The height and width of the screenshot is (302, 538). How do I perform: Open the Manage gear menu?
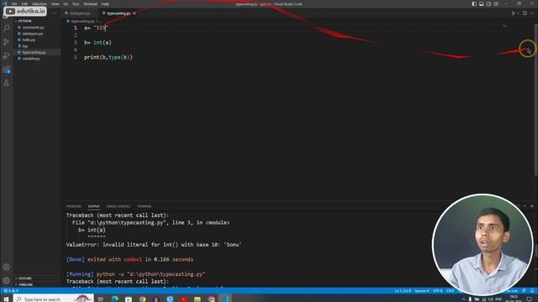7,280
